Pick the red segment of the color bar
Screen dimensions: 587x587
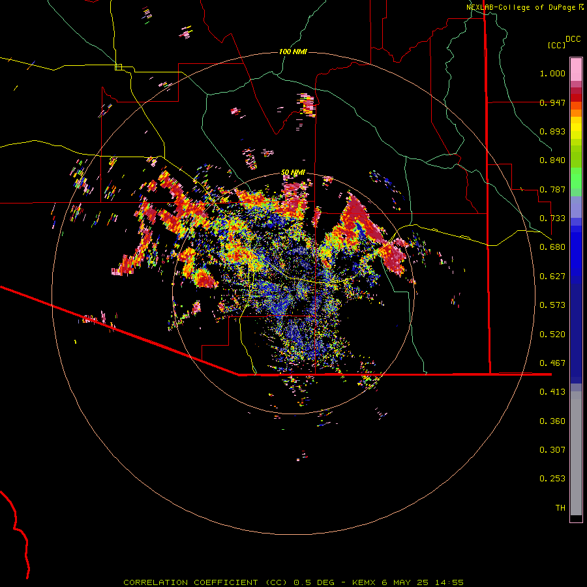(x=576, y=98)
